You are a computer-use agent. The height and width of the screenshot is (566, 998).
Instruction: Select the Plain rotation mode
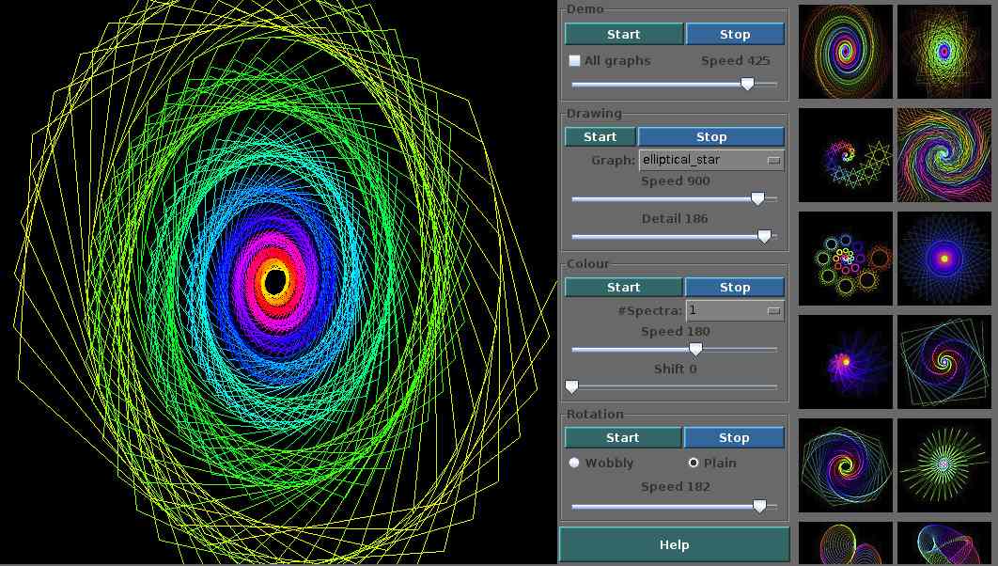693,463
